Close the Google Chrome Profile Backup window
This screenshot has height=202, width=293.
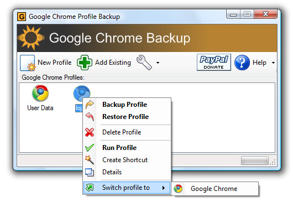265,14
